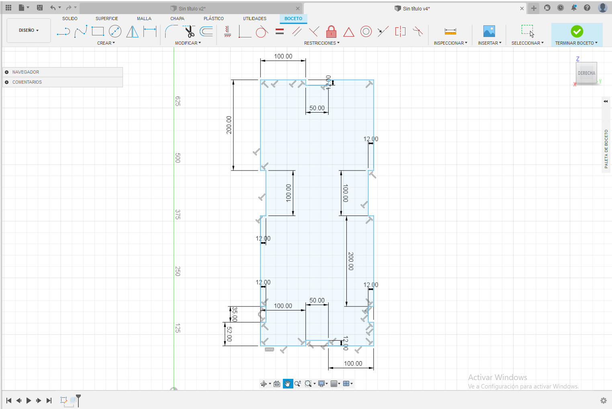This screenshot has height=409, width=612.
Task: Select the Spline curve tool
Action: click(81, 31)
